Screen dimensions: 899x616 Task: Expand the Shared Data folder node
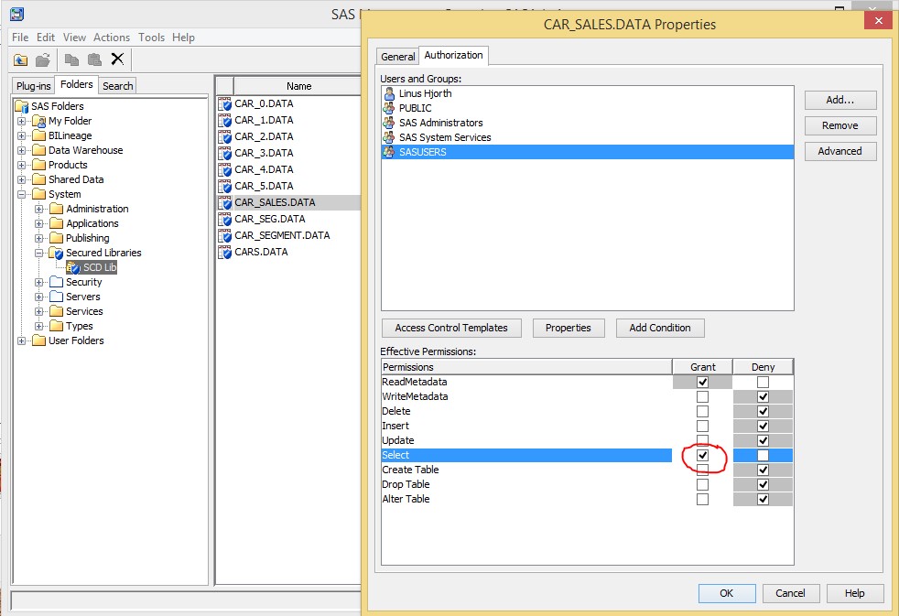coord(22,180)
